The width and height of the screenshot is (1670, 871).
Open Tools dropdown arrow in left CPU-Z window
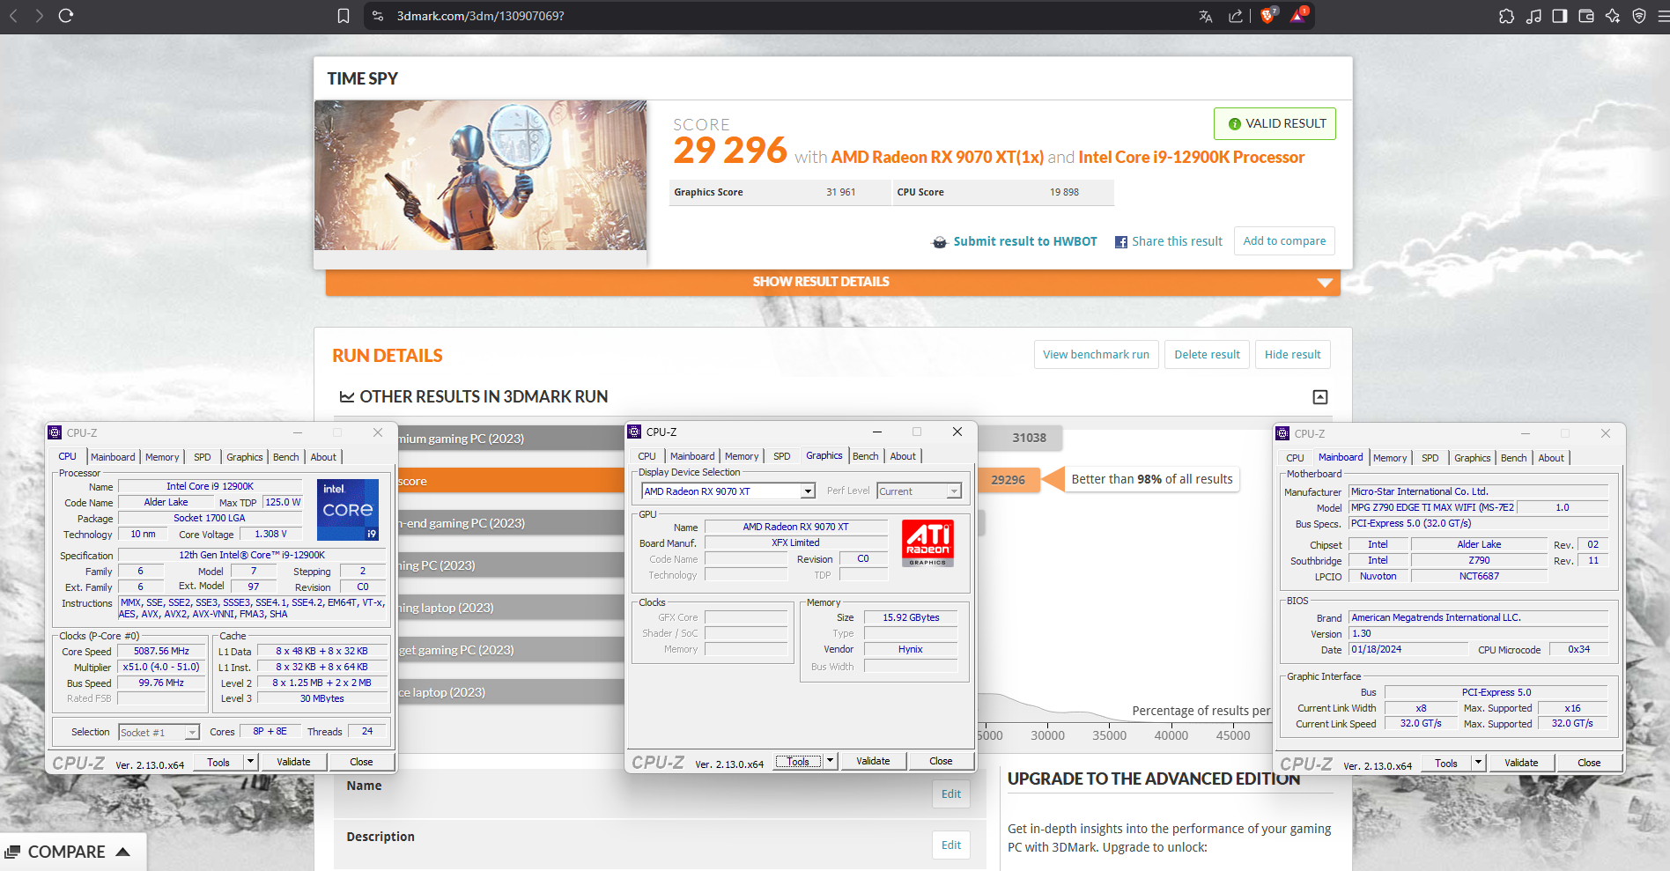(250, 762)
